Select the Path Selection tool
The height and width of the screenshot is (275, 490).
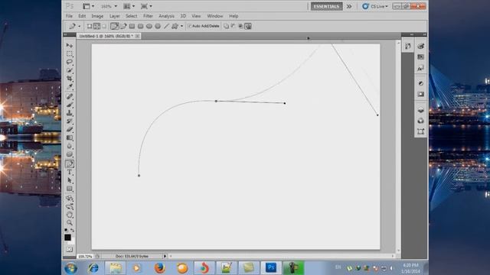(70, 180)
